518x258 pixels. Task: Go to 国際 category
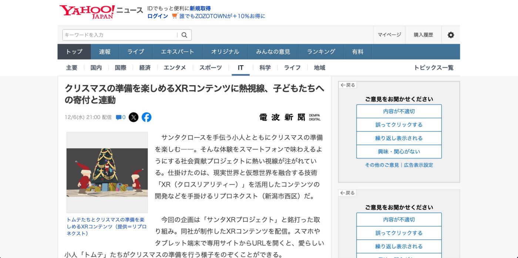tap(121, 68)
